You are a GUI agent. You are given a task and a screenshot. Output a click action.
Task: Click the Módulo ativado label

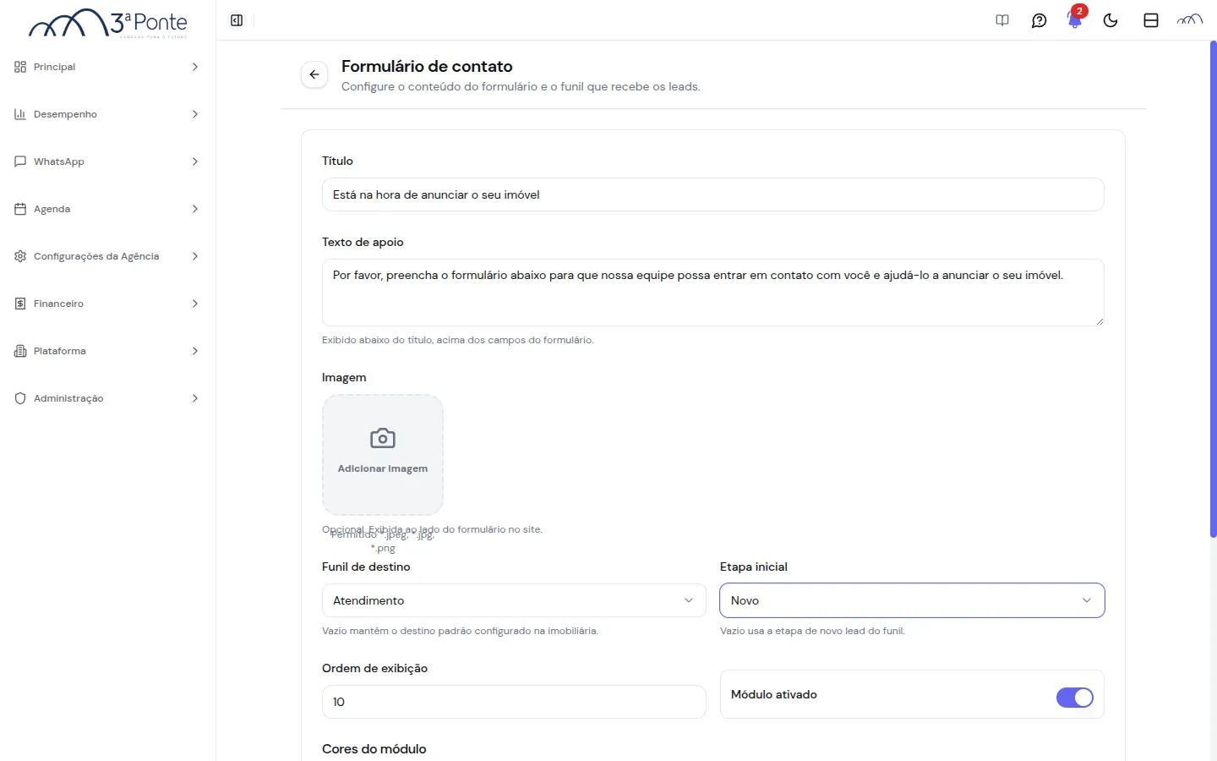[x=774, y=694]
